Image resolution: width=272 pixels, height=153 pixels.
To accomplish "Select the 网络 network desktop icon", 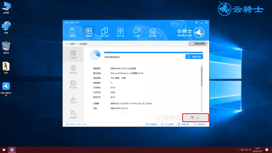I will click(x=6, y=28).
